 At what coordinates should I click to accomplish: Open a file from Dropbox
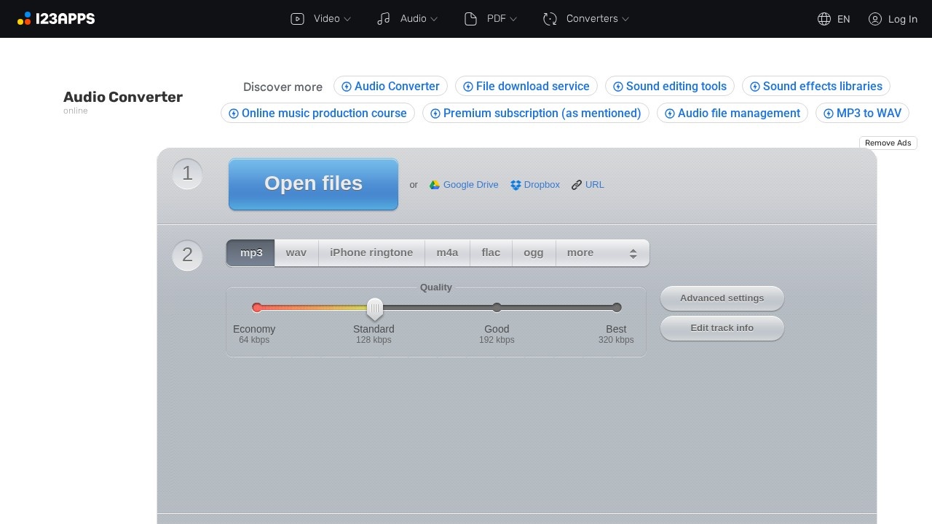coord(534,185)
